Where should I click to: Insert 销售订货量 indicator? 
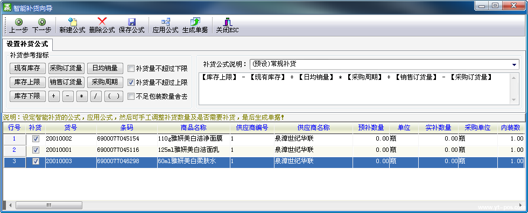click(66, 82)
